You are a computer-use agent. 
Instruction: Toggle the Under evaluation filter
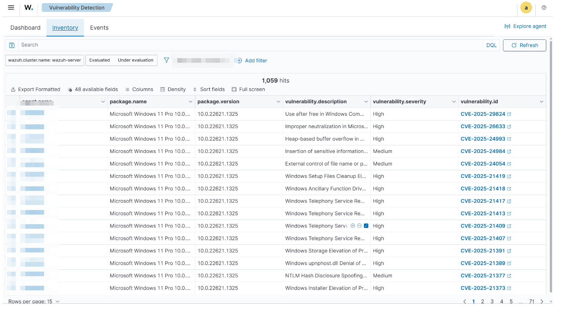tap(136, 60)
